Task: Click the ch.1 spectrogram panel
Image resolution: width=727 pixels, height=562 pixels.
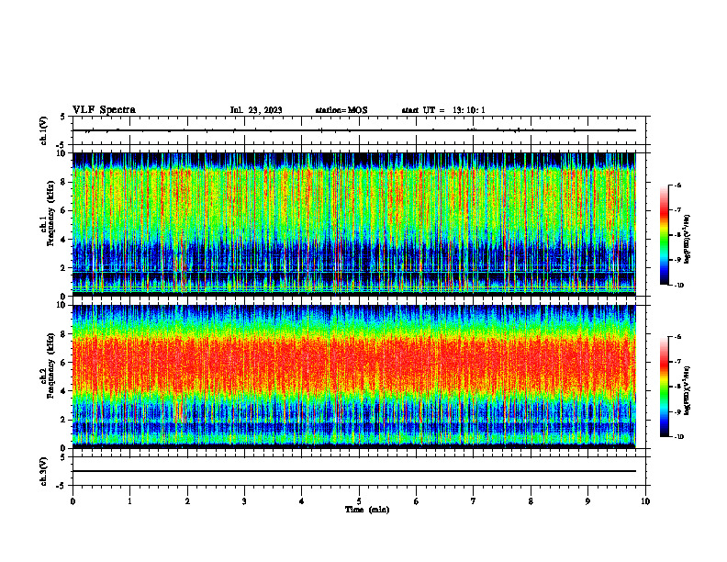Action: tap(353, 224)
